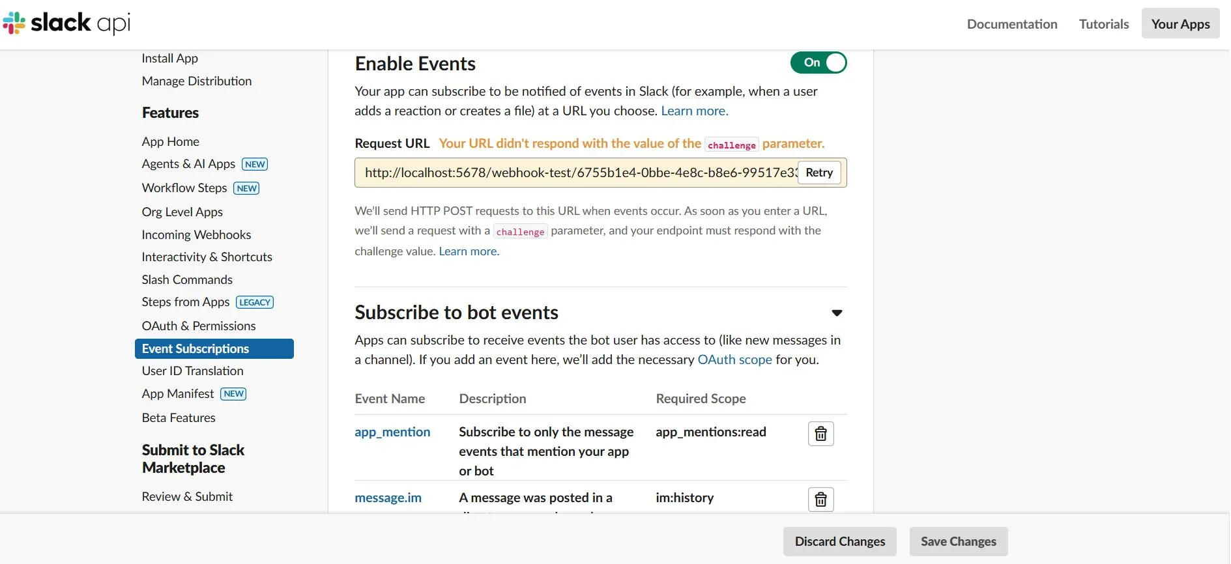The width and height of the screenshot is (1231, 564).
Task: Retry the Request URL verification
Action: point(819,173)
